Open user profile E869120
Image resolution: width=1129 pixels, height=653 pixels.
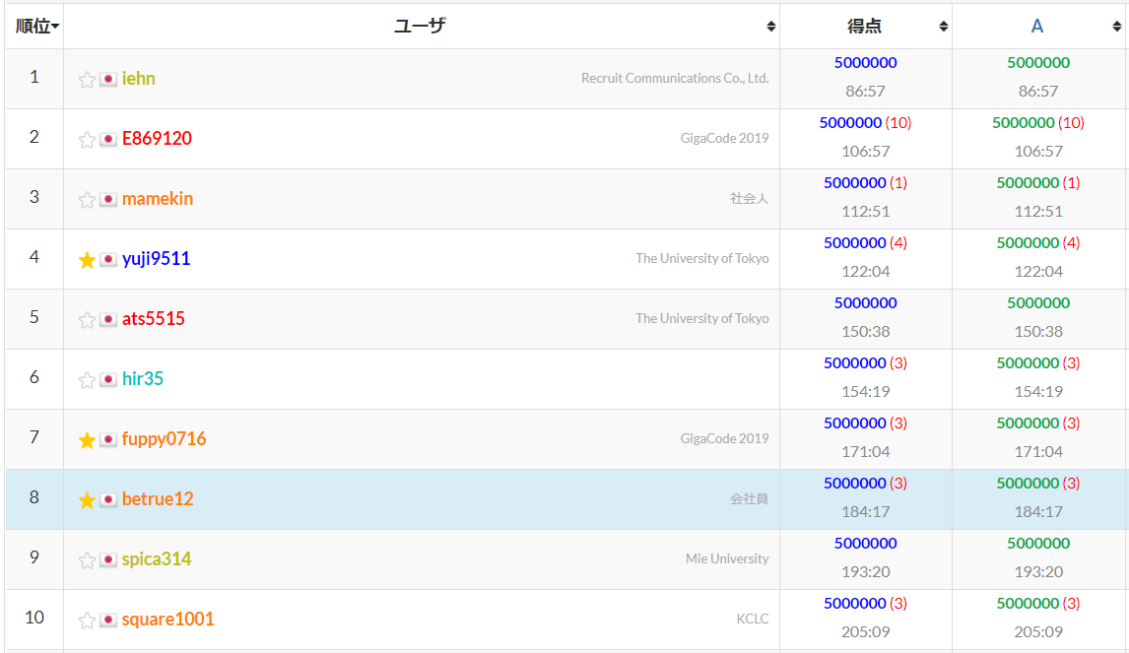pos(157,138)
